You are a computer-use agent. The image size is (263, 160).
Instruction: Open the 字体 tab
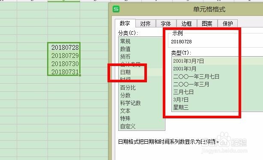[x=166, y=24]
